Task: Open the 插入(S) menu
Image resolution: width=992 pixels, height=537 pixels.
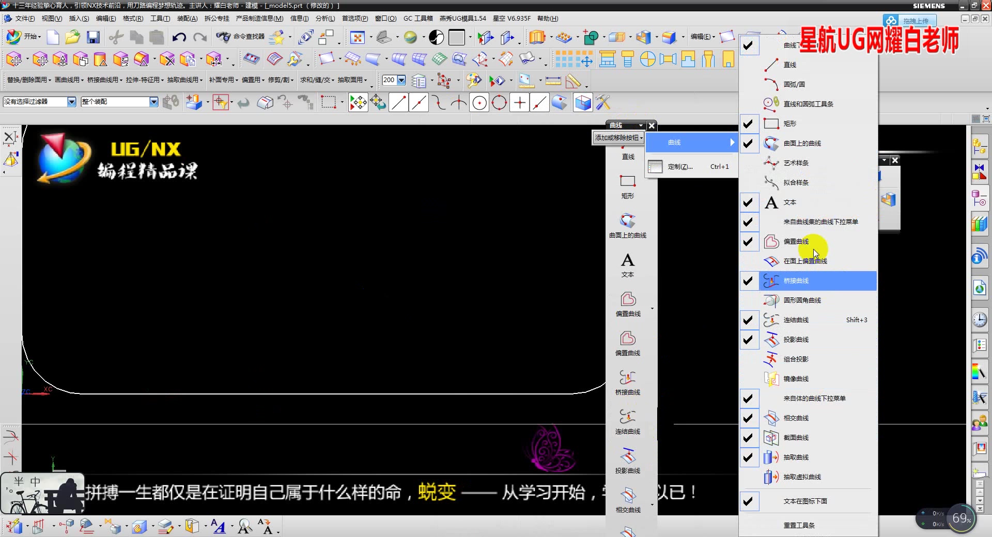Action: 79,18
